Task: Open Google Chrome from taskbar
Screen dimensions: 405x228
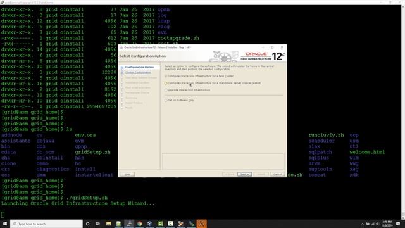Action: pos(139,224)
